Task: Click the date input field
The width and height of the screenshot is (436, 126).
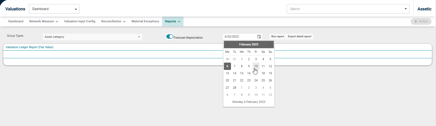Action: point(240,36)
